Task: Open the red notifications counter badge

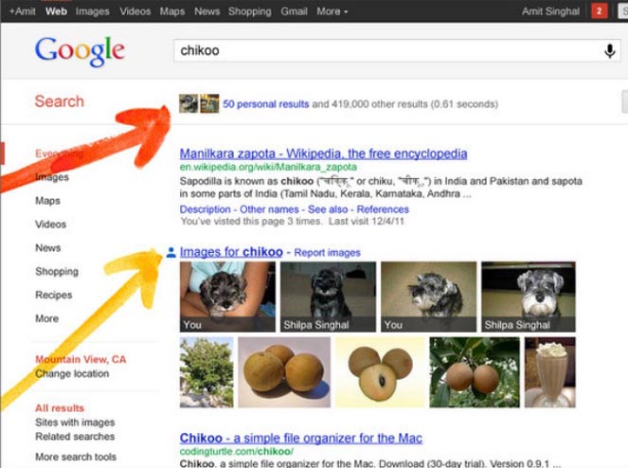Action: pos(600,11)
